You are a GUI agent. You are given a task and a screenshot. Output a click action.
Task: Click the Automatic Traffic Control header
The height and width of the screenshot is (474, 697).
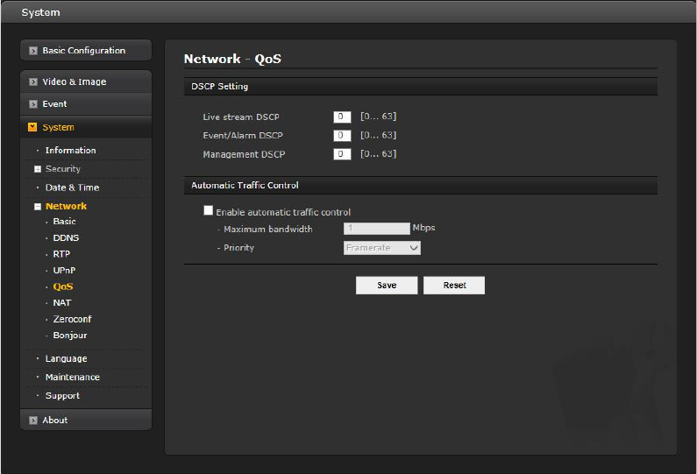[x=421, y=185]
